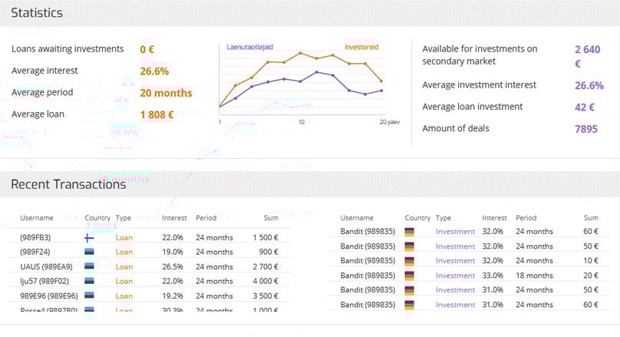Screen dimensions: 620x337
Task: Click the Statistics section heading
Action: (x=37, y=12)
